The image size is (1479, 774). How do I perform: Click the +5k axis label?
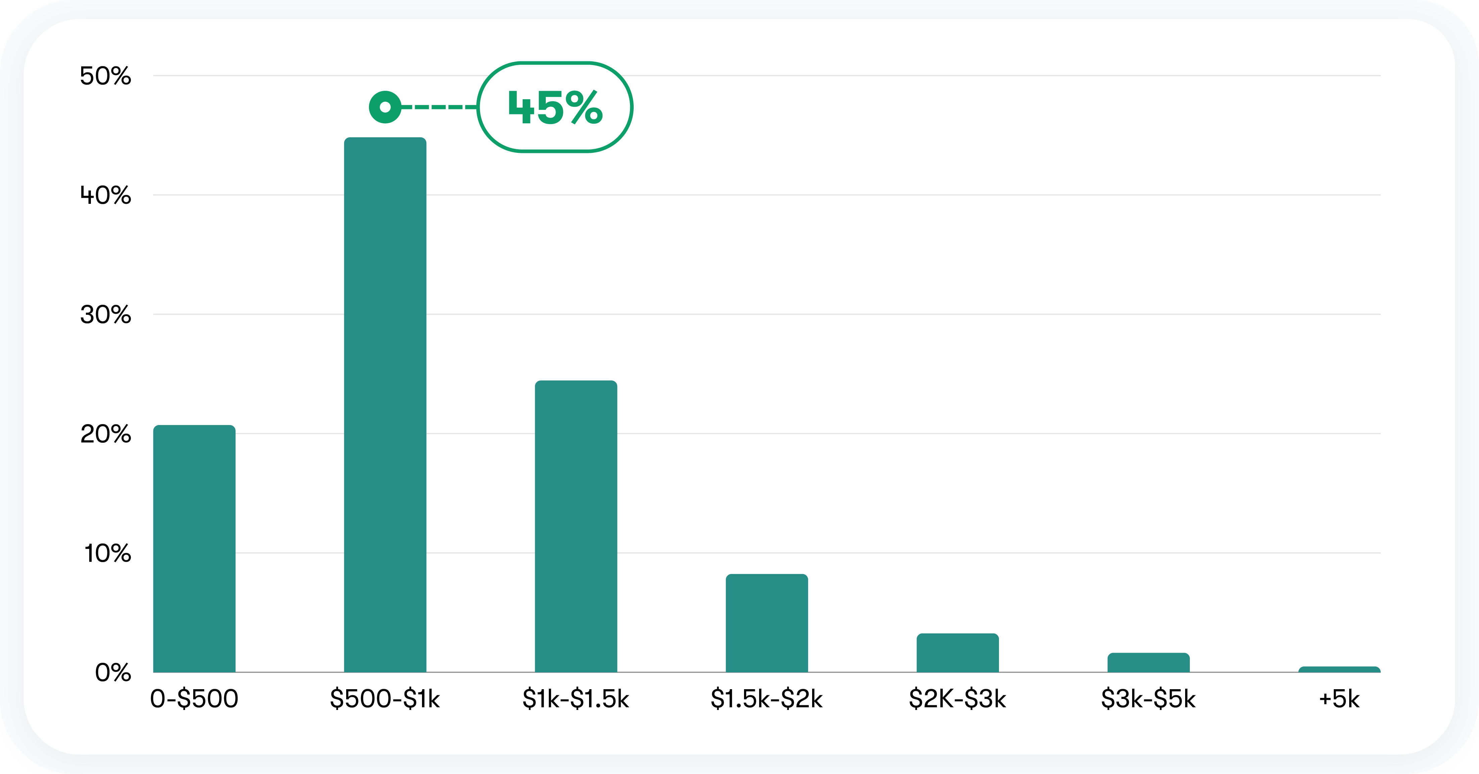tap(1339, 699)
